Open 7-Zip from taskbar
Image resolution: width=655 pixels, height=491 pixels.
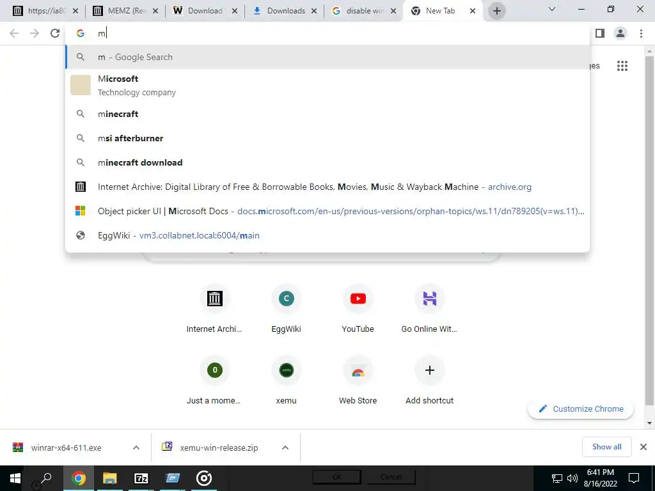click(x=141, y=478)
